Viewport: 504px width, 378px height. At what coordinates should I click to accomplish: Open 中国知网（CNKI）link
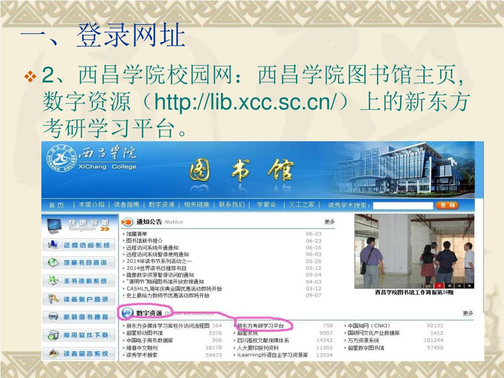(x=369, y=326)
